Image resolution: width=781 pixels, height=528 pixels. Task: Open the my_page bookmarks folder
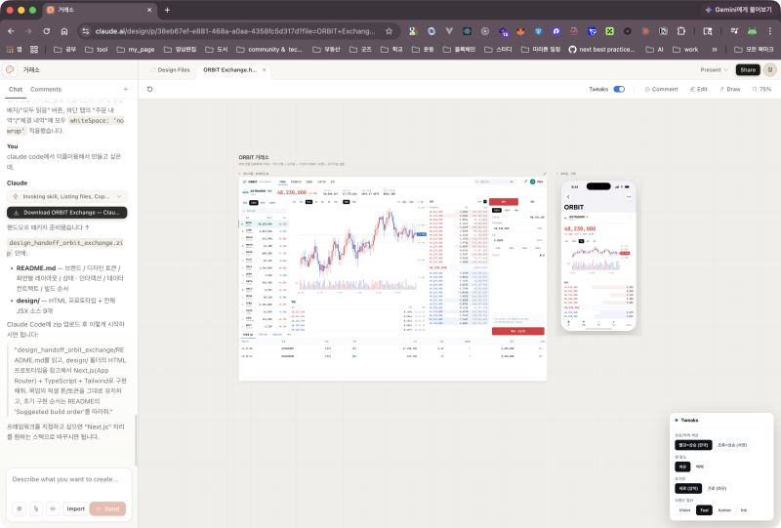[x=136, y=50]
